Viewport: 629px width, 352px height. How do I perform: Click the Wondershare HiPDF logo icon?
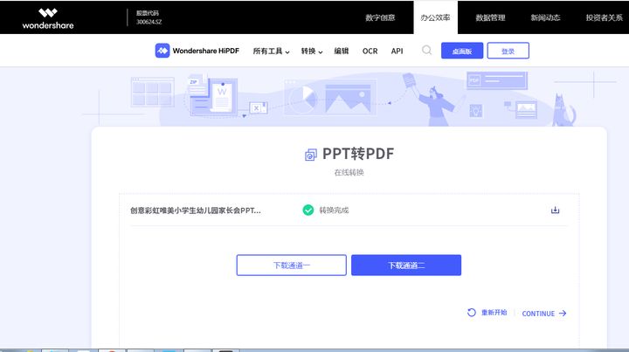coord(162,51)
